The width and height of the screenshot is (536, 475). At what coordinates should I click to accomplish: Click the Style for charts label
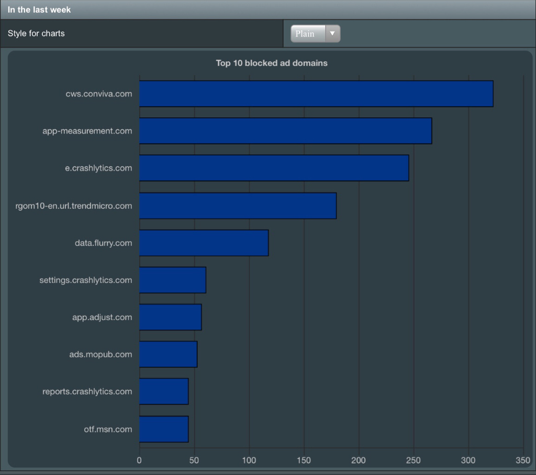[36, 33]
